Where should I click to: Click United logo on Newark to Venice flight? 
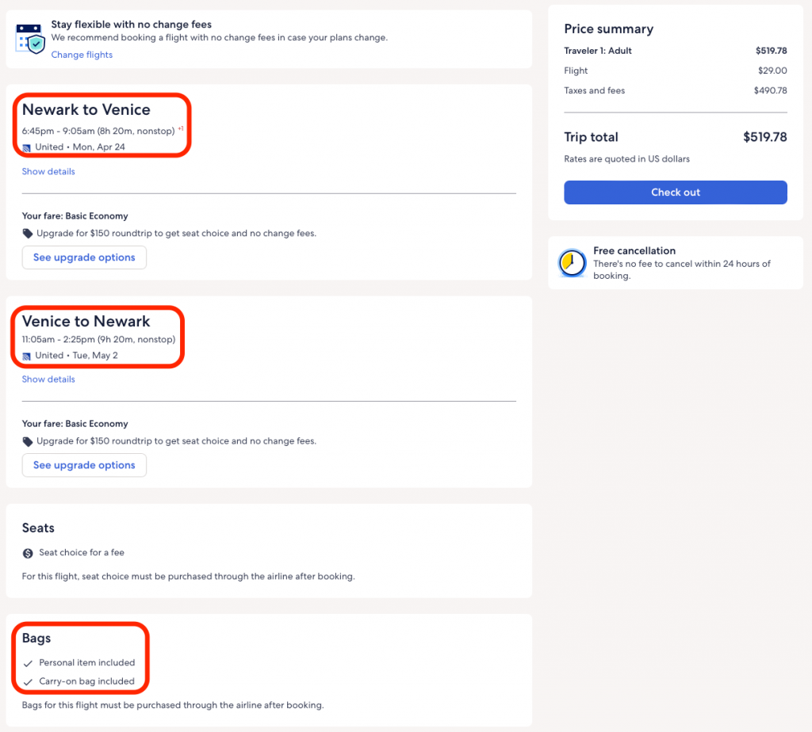tap(27, 147)
